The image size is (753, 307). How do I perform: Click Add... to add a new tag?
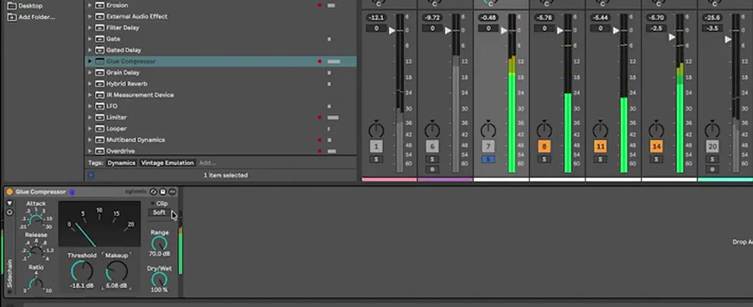(207, 163)
